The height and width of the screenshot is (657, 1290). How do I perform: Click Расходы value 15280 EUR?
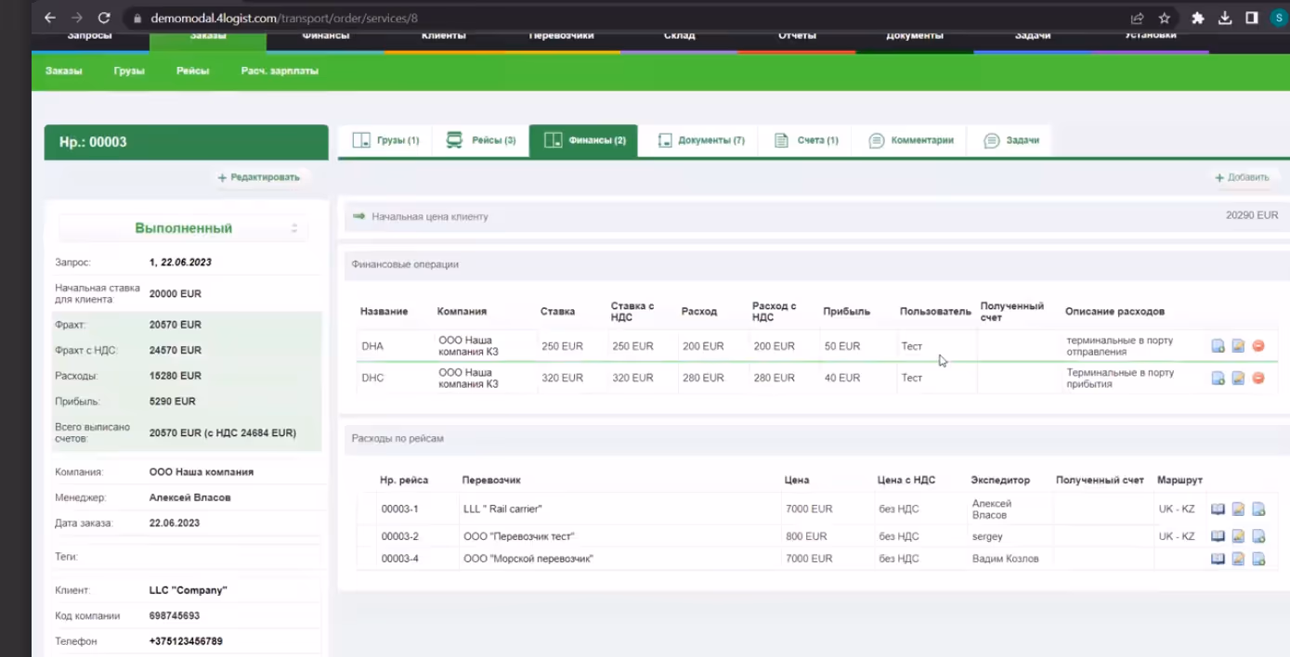[176, 376]
